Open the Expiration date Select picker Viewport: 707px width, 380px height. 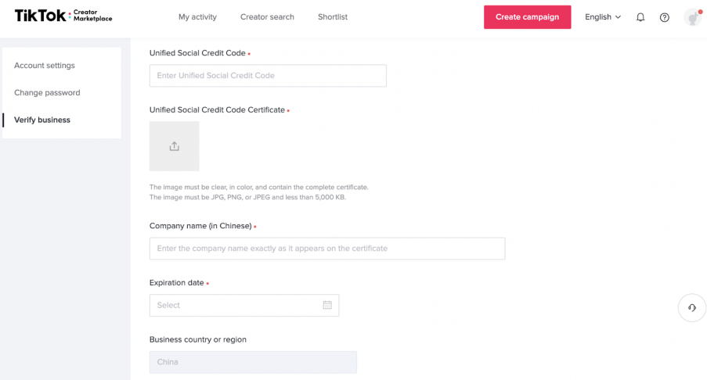[235, 305]
